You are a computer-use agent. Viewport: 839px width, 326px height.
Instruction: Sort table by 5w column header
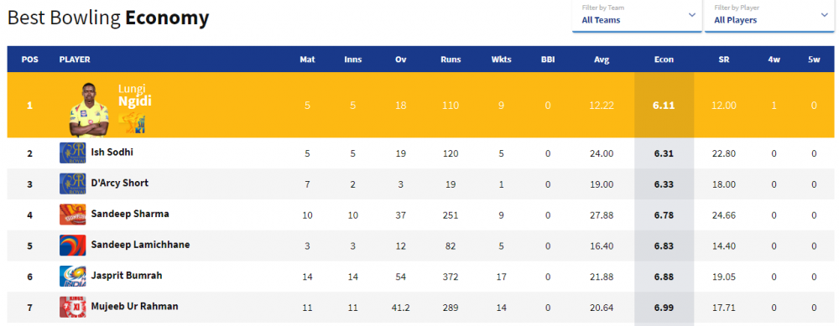coord(814,60)
